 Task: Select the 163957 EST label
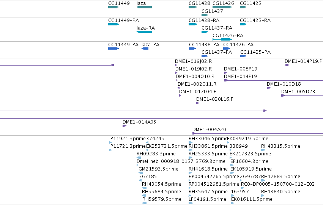point(240,192)
